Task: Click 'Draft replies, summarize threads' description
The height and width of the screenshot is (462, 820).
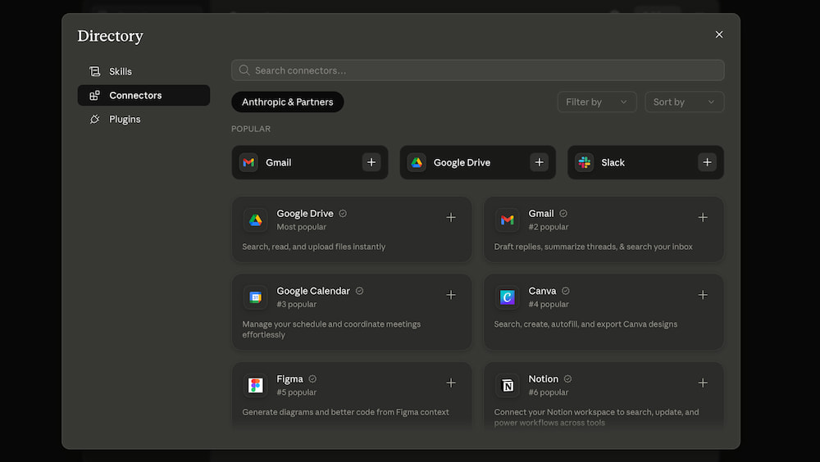Action: tap(594, 247)
